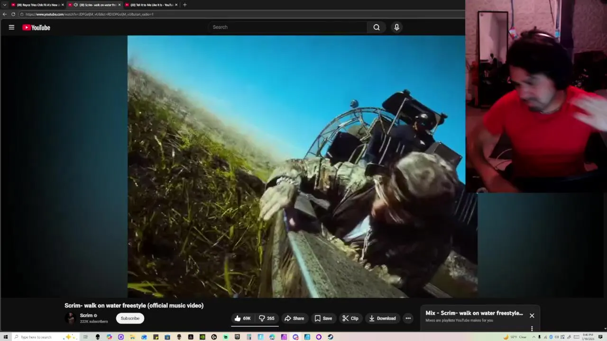Screen dimensions: 607x341
Task: Share the Scrim music video
Action: tap(294, 318)
